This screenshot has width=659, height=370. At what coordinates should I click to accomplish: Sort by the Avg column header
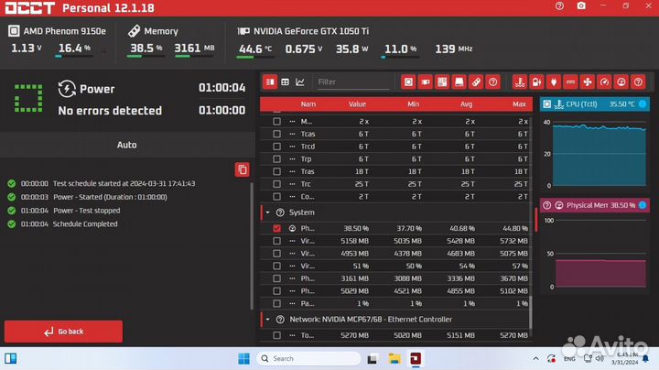tap(466, 103)
